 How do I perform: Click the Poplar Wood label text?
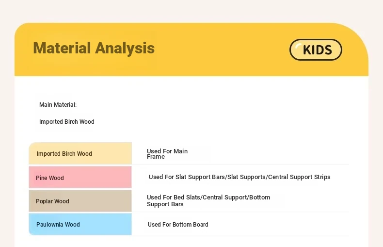[x=52, y=201]
